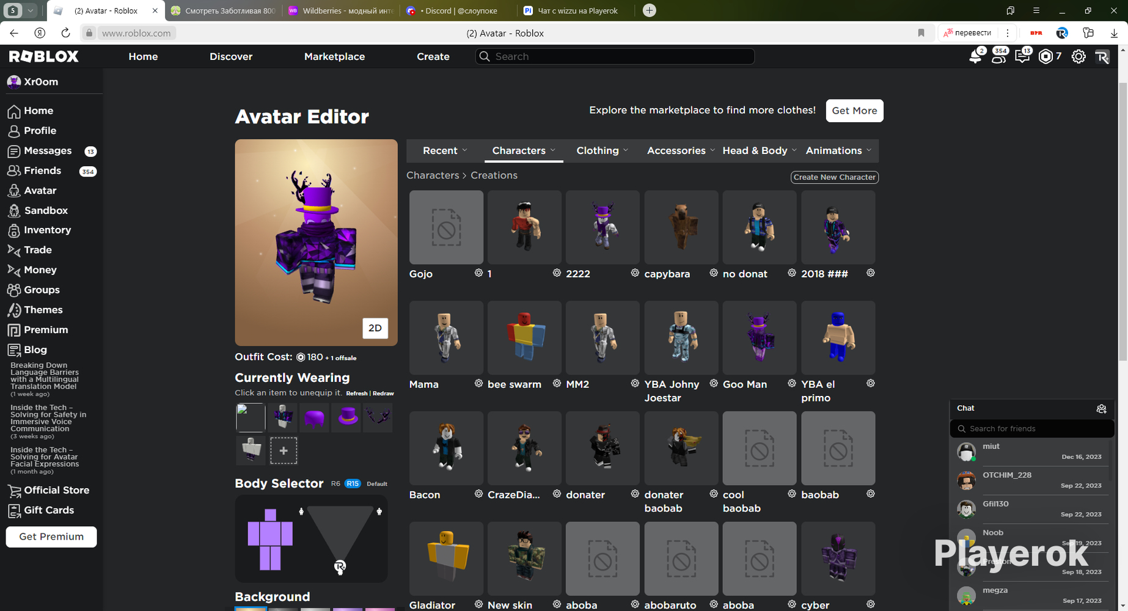1128x611 pixels.
Task: Open the friends icon with 354 badge in header
Action: pyautogui.click(x=999, y=56)
